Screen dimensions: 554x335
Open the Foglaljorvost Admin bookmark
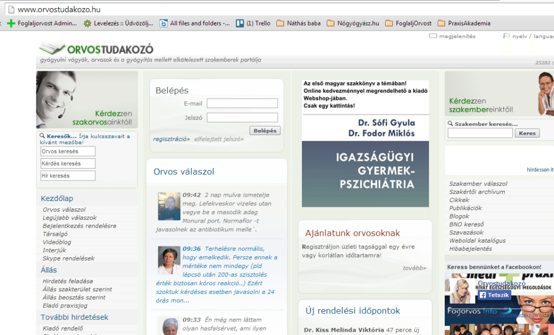click(x=42, y=23)
